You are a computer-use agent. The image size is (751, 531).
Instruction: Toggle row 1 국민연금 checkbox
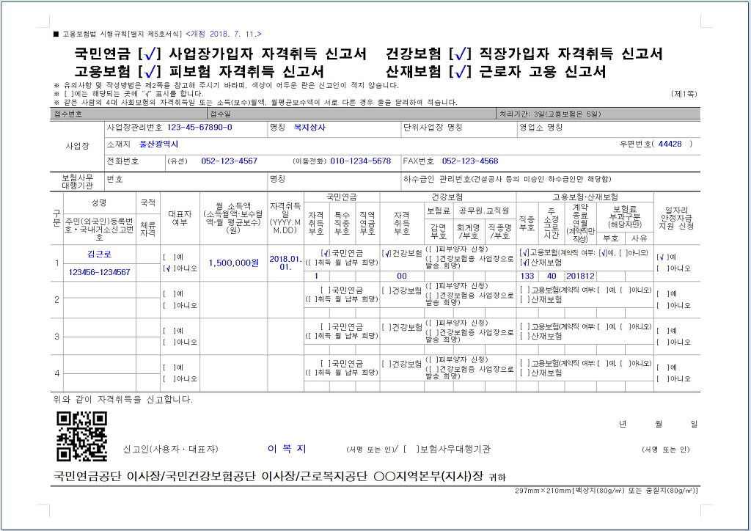pyautogui.click(x=326, y=253)
